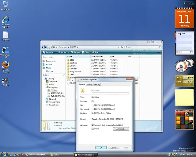Click the folder name field in Properties
Image resolution: width=196 pixels, height=157 pixels.
pyautogui.click(x=110, y=90)
